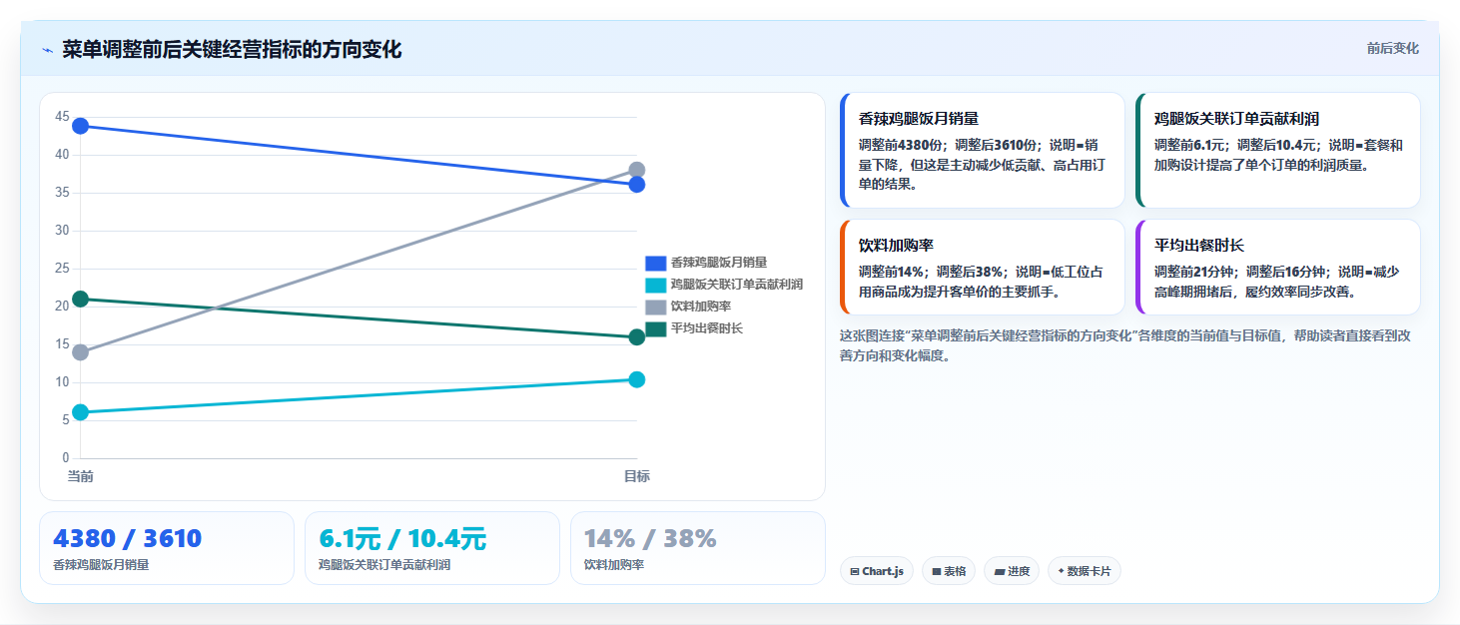The width and height of the screenshot is (1460, 625).
Task: Click the 4380 / 3610 stat value
Action: [128, 539]
